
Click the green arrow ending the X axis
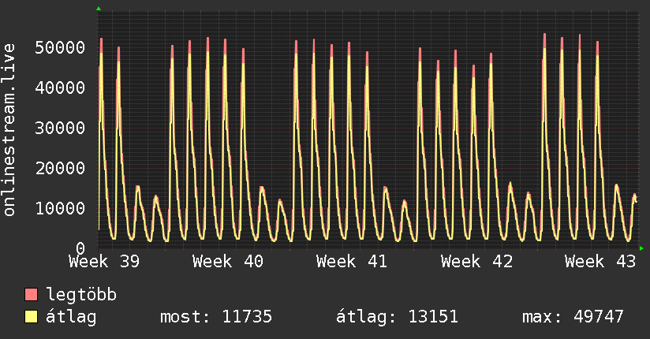641,248
